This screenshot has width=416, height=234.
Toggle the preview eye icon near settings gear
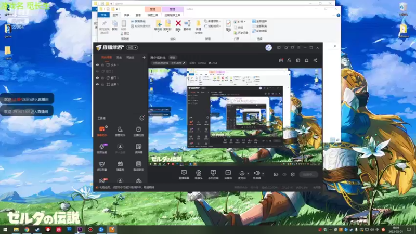tap(284, 174)
